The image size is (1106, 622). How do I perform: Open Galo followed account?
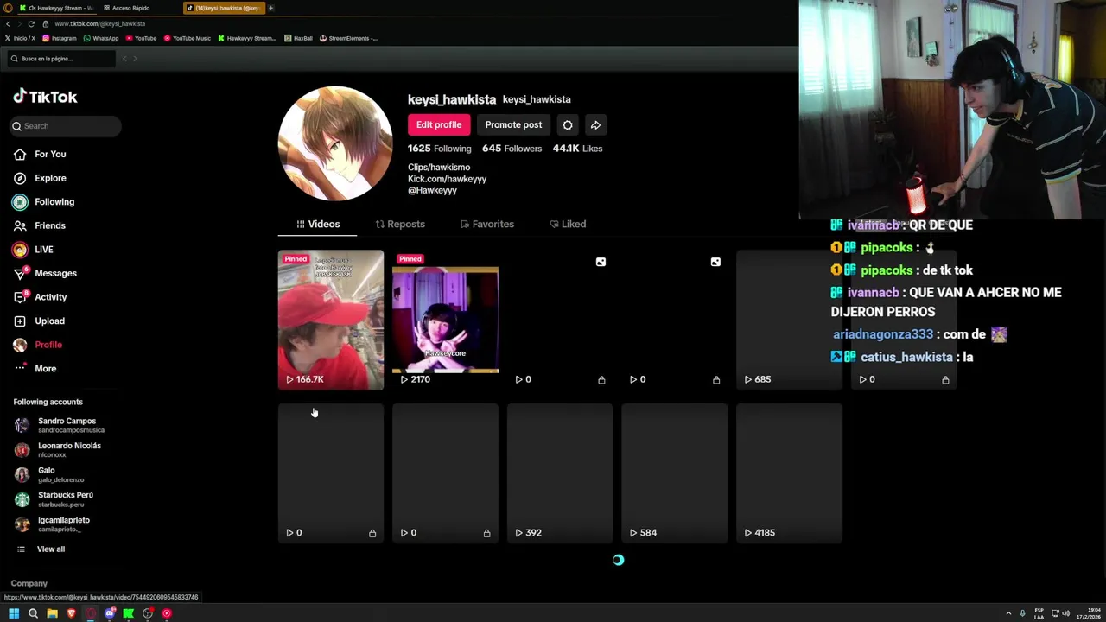click(48, 475)
